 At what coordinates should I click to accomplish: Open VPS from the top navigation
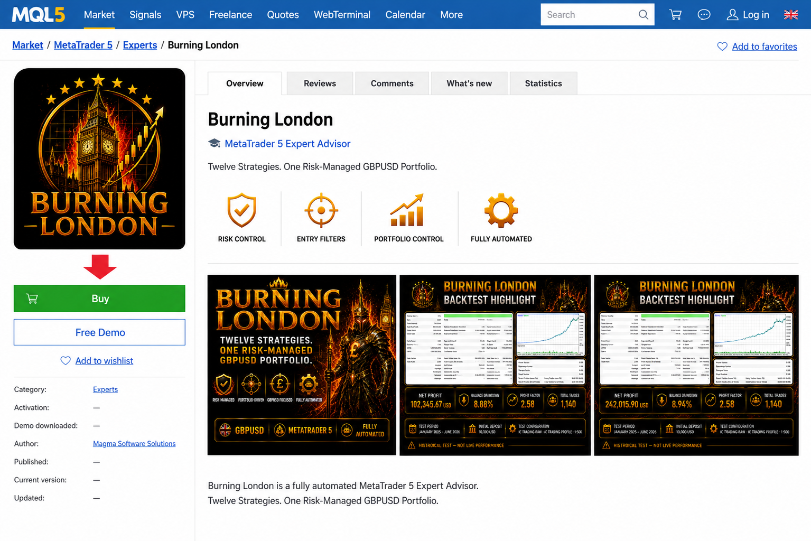tap(185, 15)
